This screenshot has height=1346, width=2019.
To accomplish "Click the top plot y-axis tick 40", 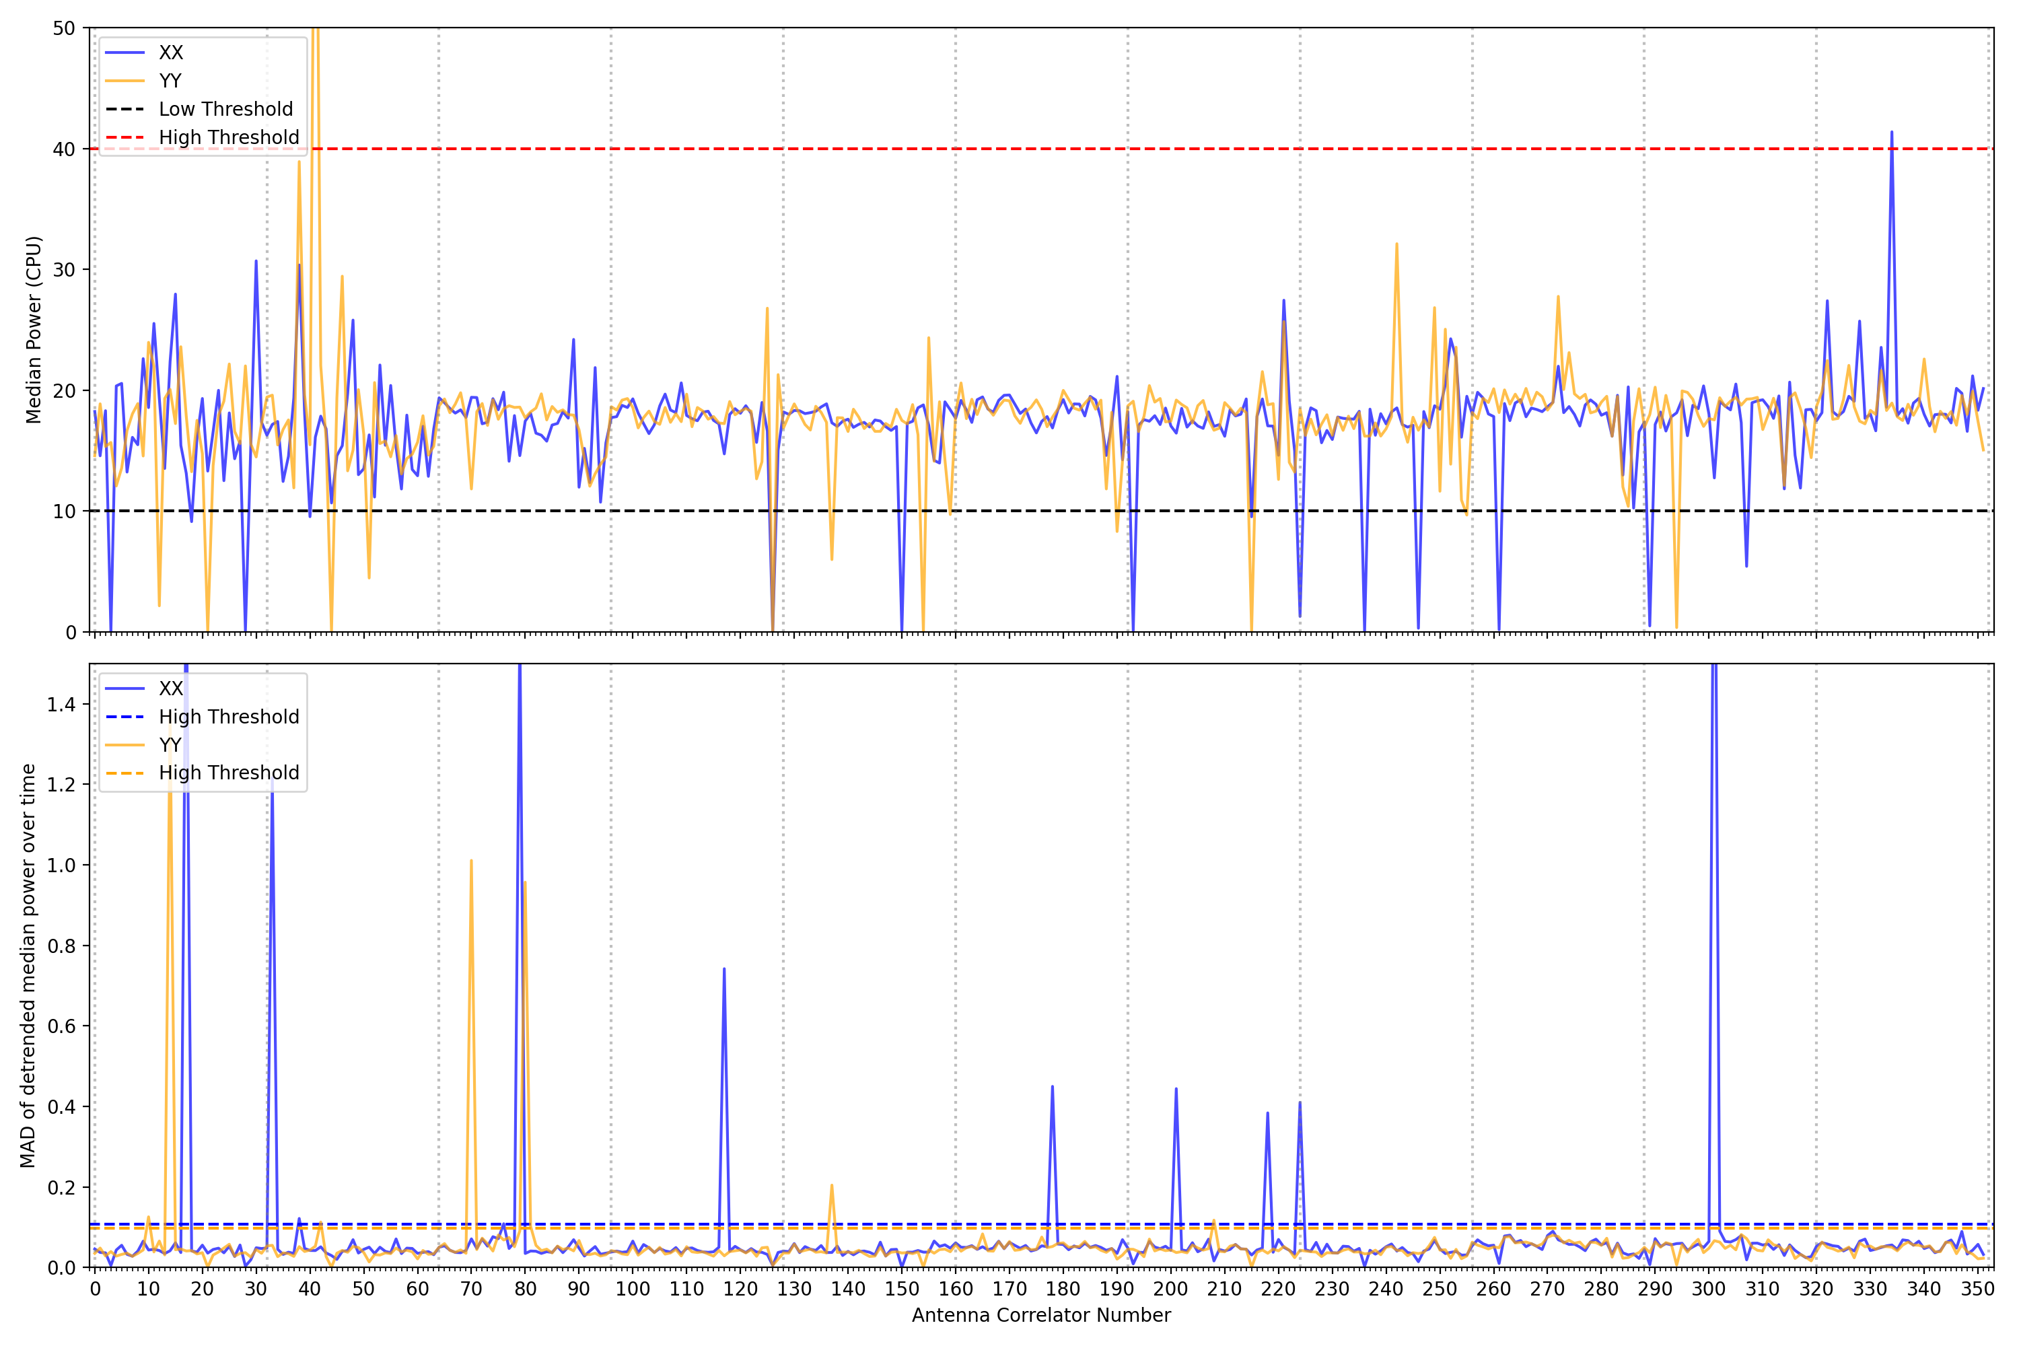I will (x=63, y=149).
